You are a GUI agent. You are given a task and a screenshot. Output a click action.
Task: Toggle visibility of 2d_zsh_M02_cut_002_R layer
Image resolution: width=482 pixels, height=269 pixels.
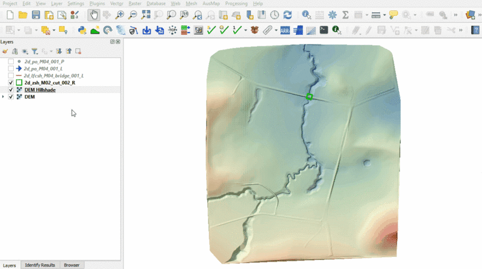coord(11,82)
